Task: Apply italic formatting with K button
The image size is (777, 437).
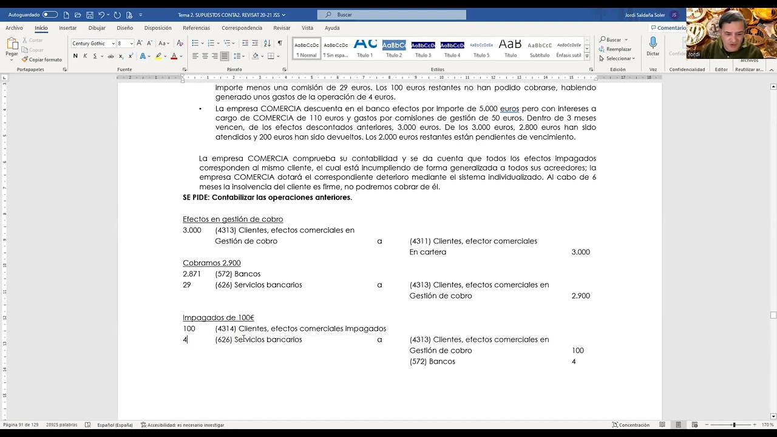Action: (85, 56)
